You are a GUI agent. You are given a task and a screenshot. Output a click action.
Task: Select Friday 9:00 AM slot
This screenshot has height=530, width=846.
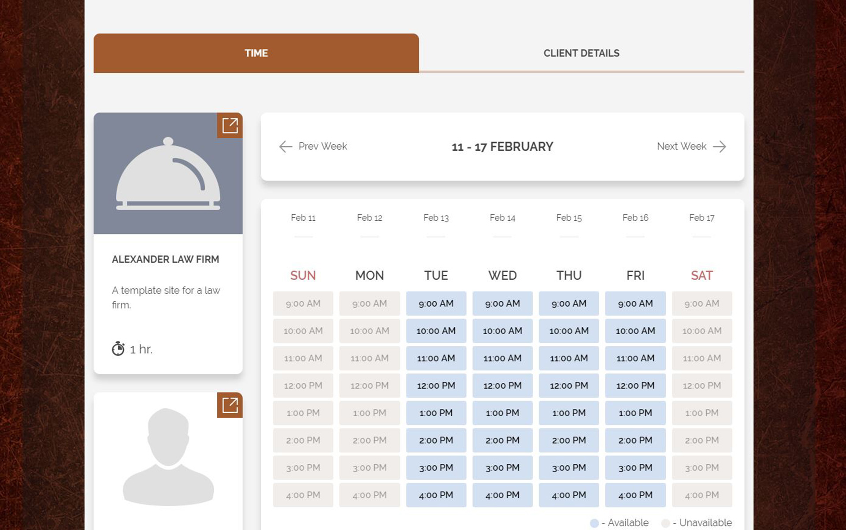(635, 304)
